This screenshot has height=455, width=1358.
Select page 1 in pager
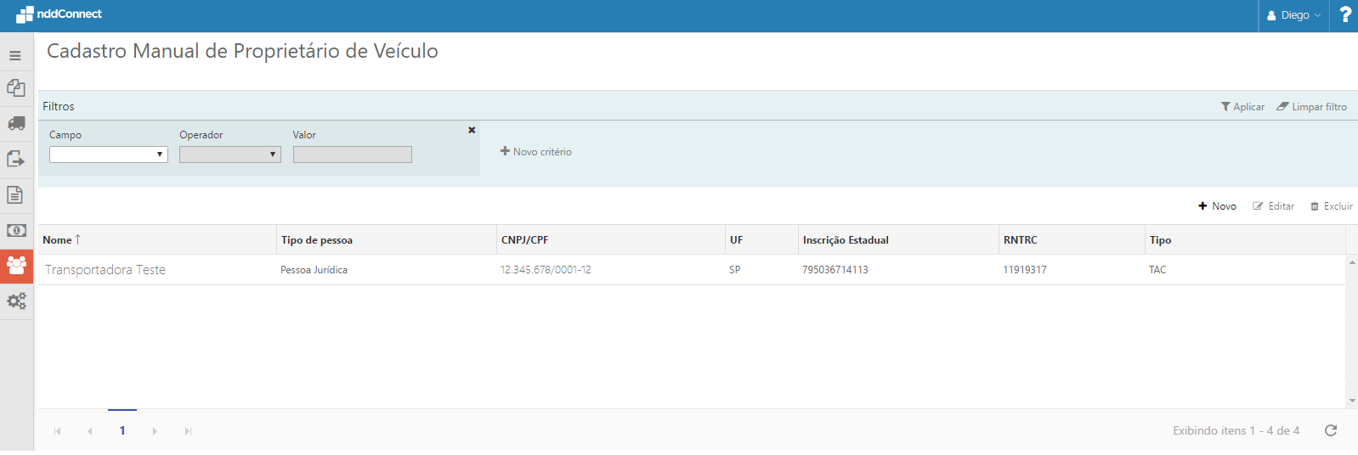pos(122,430)
